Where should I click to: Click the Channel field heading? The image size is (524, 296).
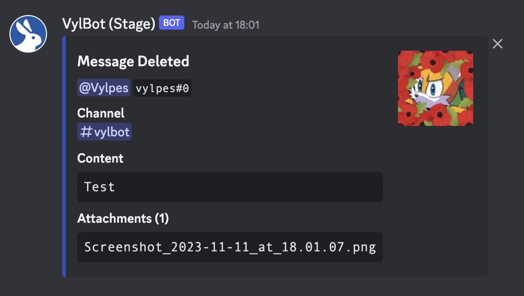coord(101,113)
